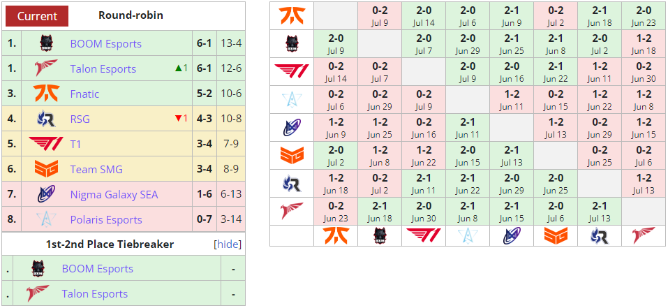Click green up arrow beside Talon Esports

point(179,68)
